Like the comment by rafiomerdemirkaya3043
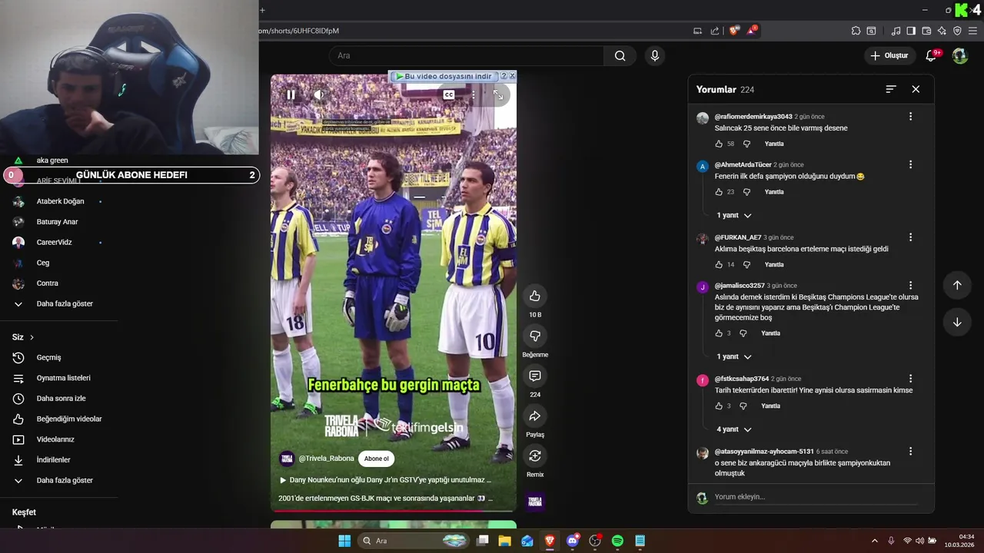984x553 pixels. (x=719, y=144)
